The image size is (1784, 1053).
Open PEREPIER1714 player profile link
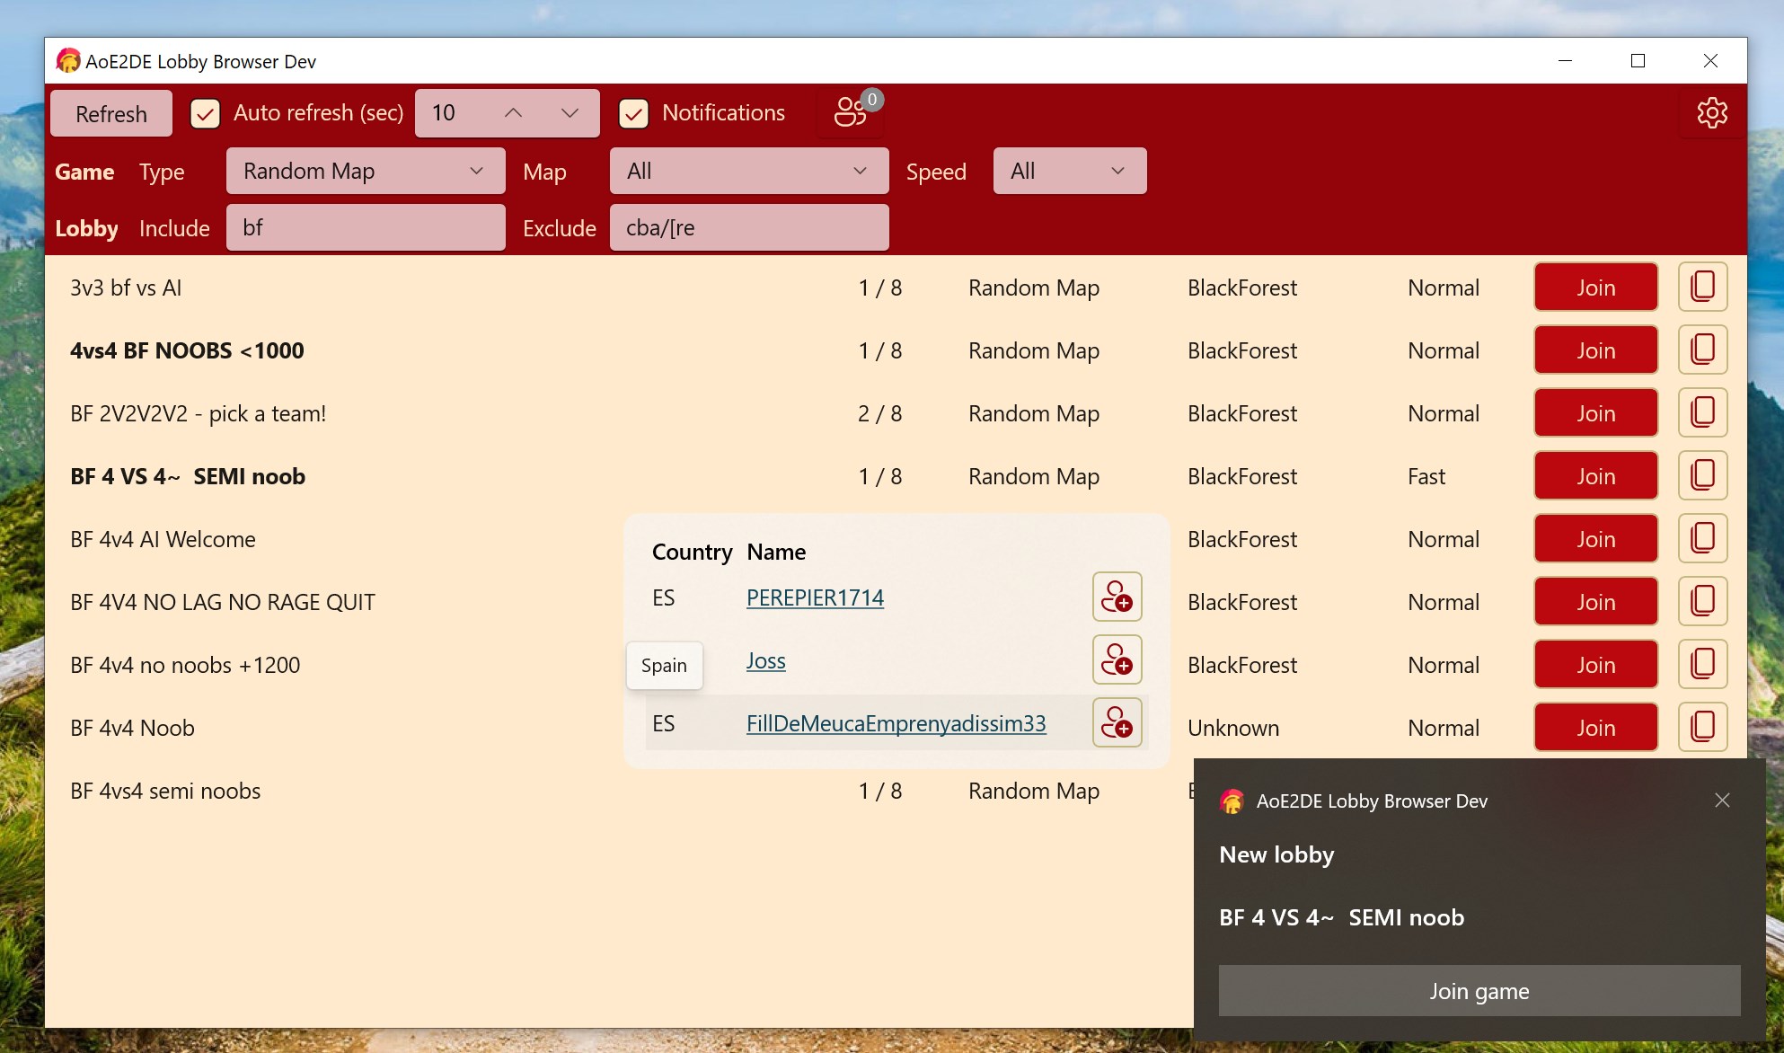[815, 597]
